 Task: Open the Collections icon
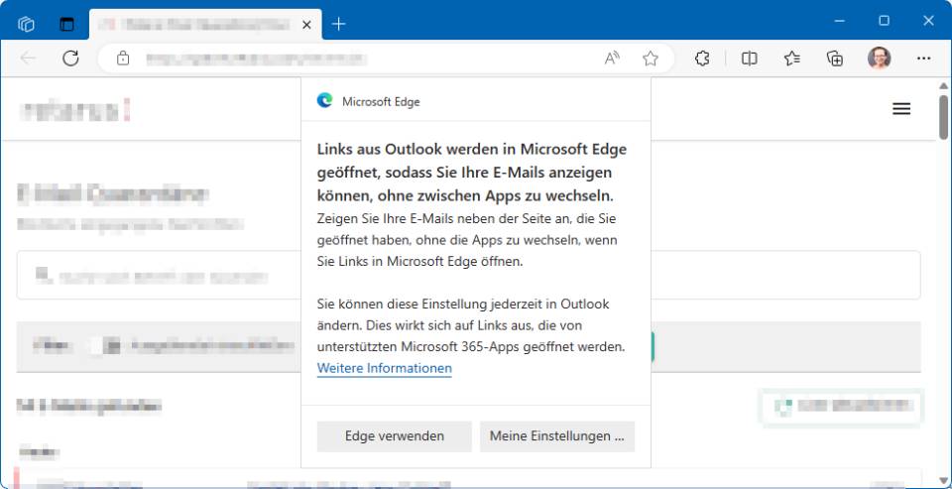835,59
